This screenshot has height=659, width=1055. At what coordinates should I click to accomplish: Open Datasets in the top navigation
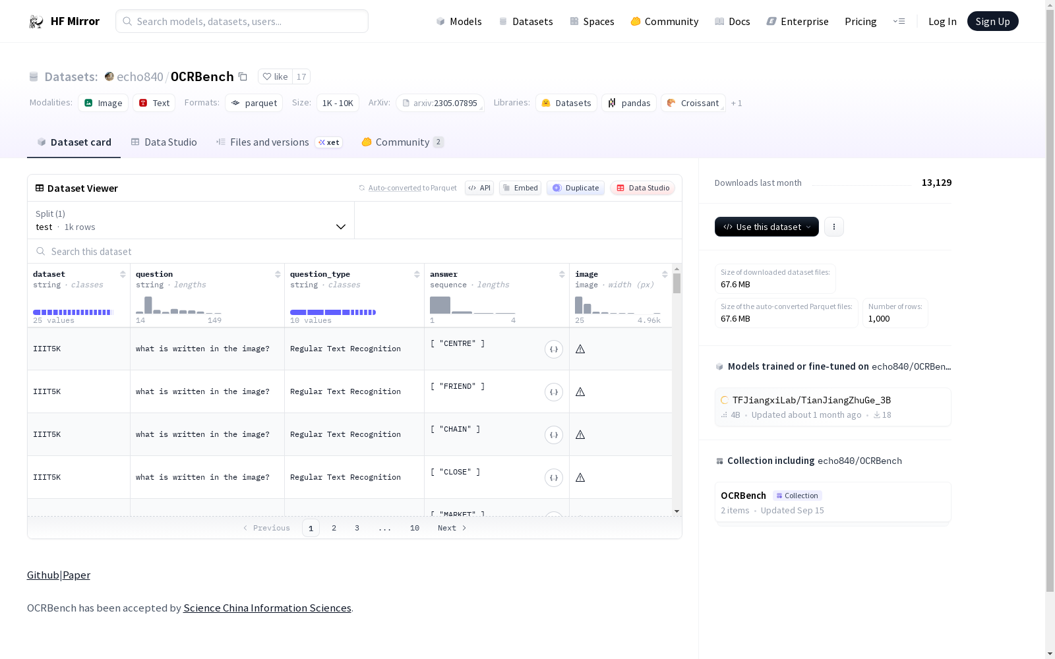click(x=526, y=22)
